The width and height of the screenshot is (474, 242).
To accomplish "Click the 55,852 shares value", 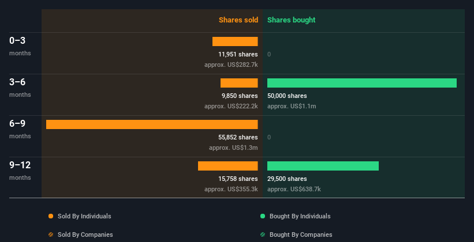I will pyautogui.click(x=238, y=137).
